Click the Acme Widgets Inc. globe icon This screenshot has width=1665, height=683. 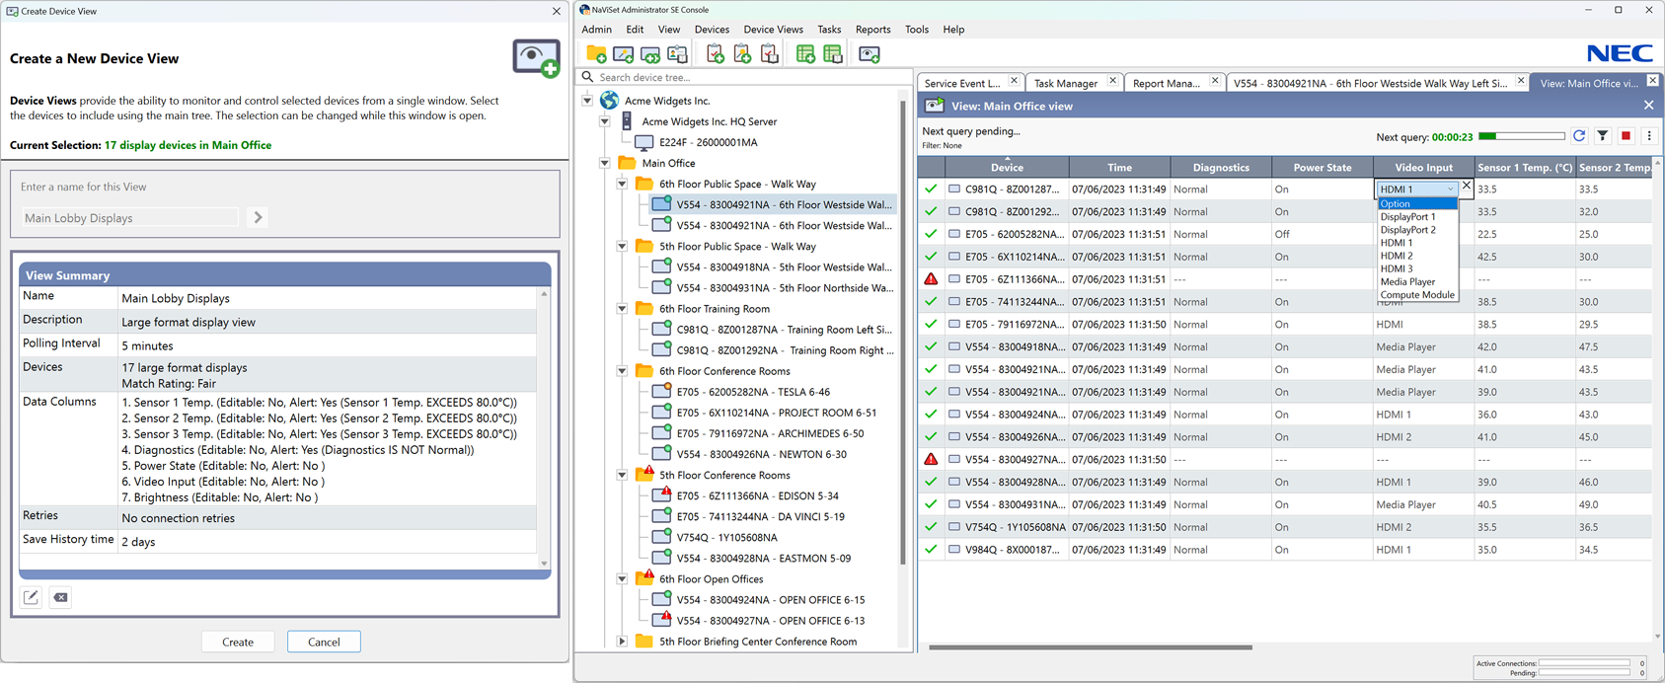pyautogui.click(x=610, y=101)
